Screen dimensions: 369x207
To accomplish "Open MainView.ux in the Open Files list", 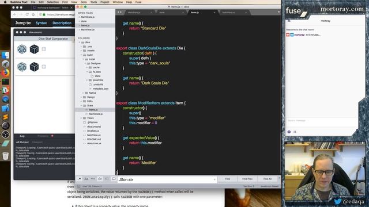I will click(x=88, y=30).
